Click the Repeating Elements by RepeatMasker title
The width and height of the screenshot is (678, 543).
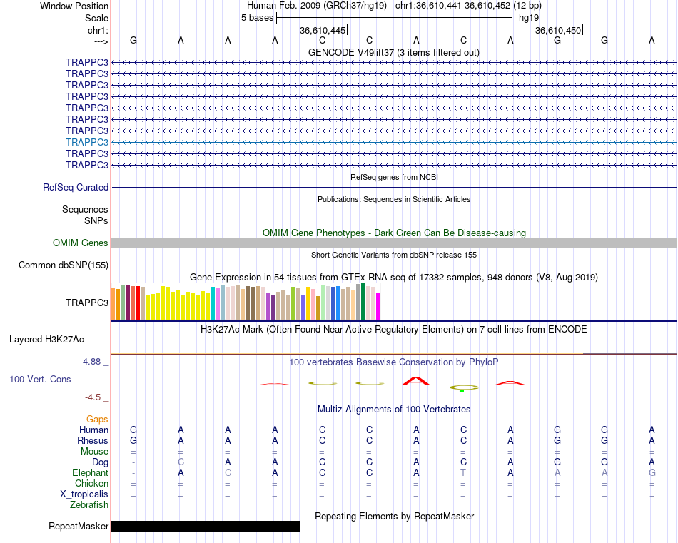(395, 516)
